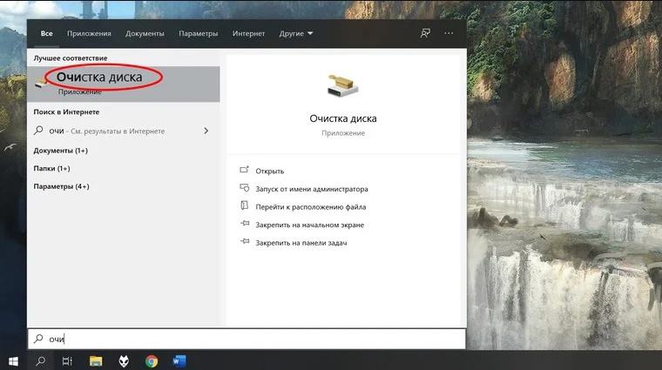Screen dimensions: 662x370
Task: Click the Windows Start button
Action: point(13,360)
